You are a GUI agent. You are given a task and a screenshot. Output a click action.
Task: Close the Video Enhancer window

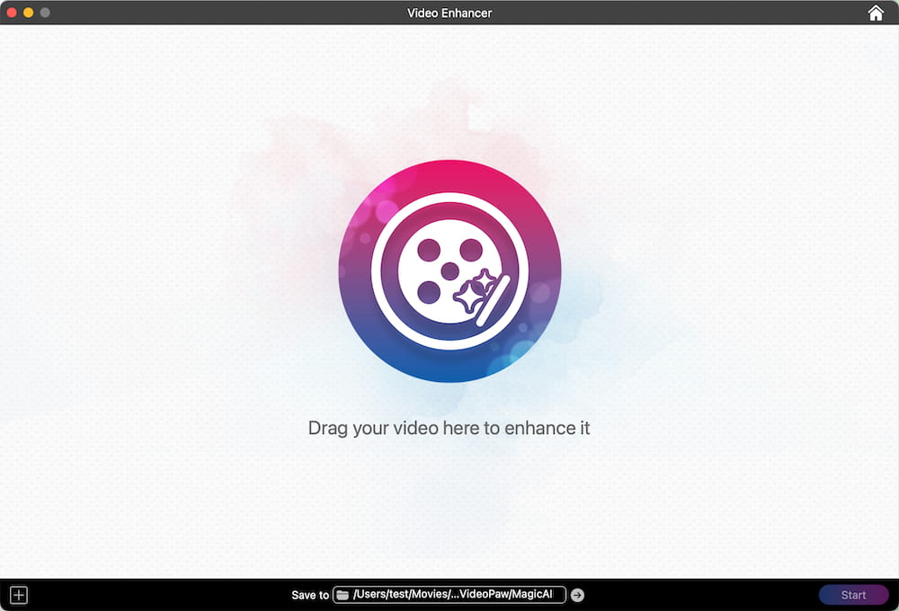click(11, 13)
